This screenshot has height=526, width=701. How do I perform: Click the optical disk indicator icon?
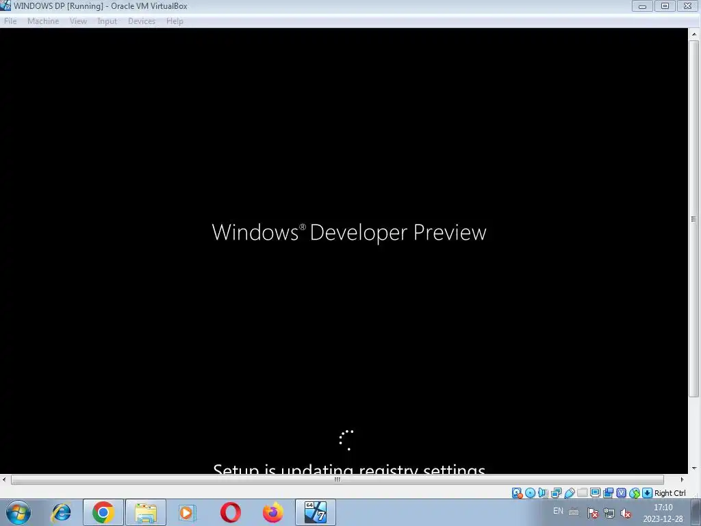[530, 493]
